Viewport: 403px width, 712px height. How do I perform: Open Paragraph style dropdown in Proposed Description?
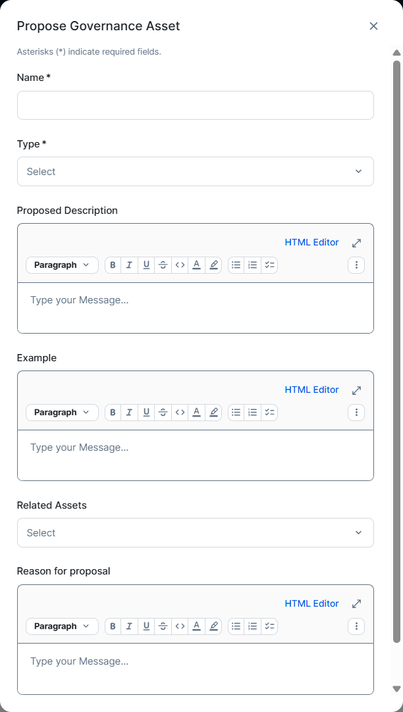click(x=63, y=265)
